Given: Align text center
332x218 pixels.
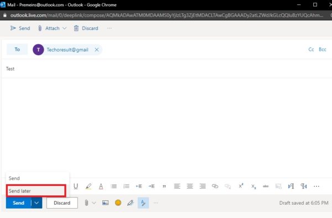Looking at the screenshot, I should click(x=190, y=186).
